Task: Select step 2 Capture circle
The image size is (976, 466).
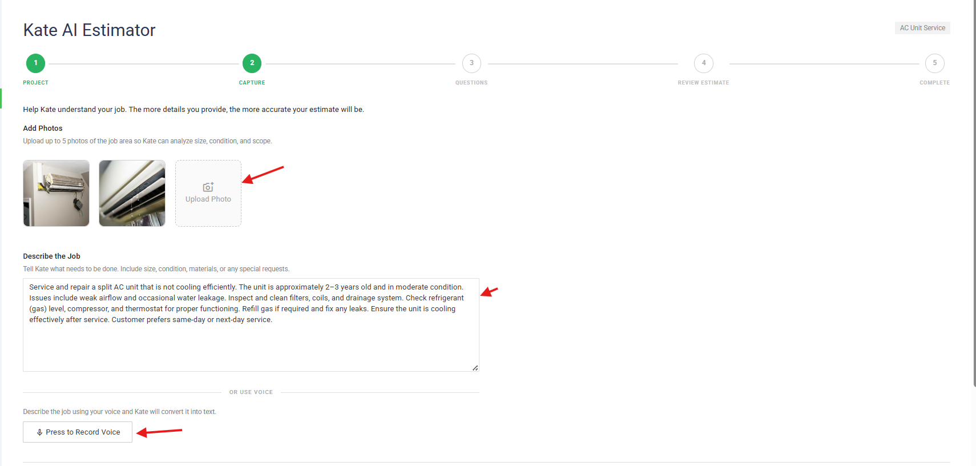Action: pos(252,63)
